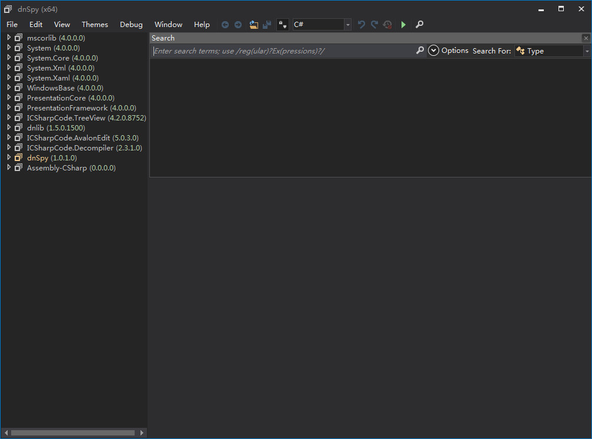Start debugging with the green play button
Screen dimensions: 592x439
coord(403,25)
